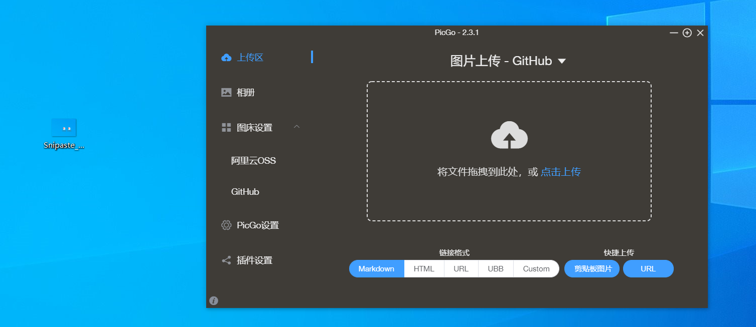Image resolution: width=756 pixels, height=327 pixels.
Task: Select Markdown link format
Action: [377, 269]
